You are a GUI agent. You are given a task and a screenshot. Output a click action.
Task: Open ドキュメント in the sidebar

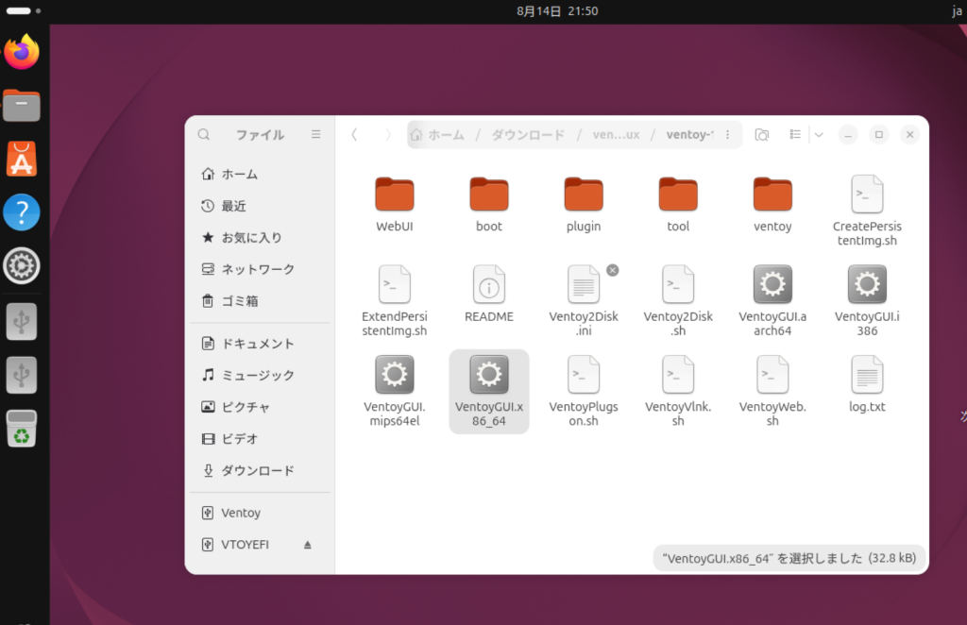(260, 344)
